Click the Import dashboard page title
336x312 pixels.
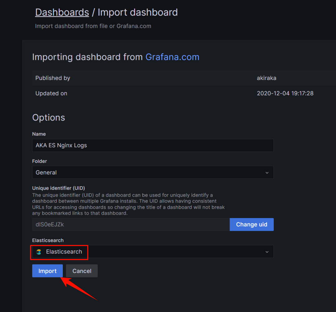tap(138, 12)
